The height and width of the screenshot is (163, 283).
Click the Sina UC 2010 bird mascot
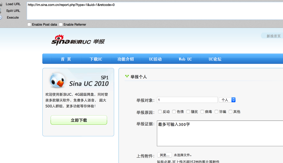(x=57, y=80)
